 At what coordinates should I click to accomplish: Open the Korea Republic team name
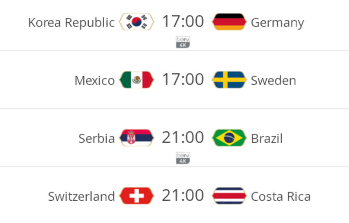click(71, 23)
